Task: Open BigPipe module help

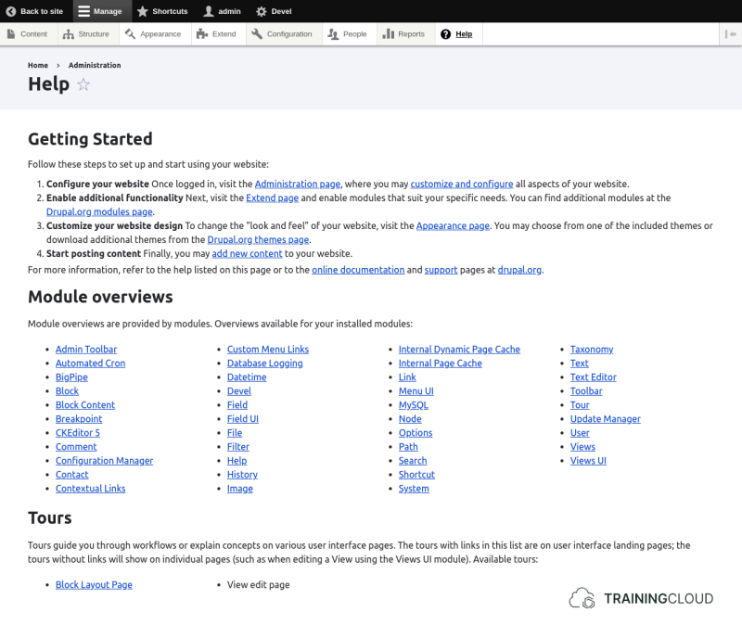Action: (71, 377)
